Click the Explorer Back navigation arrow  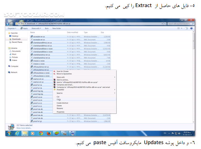coord(7,24)
